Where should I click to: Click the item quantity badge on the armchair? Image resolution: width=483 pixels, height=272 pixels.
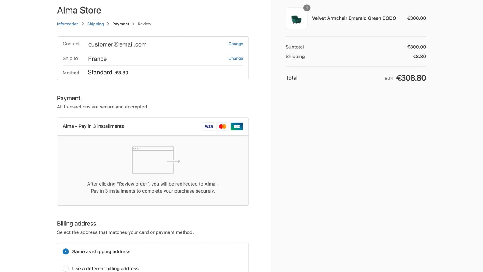click(x=307, y=8)
